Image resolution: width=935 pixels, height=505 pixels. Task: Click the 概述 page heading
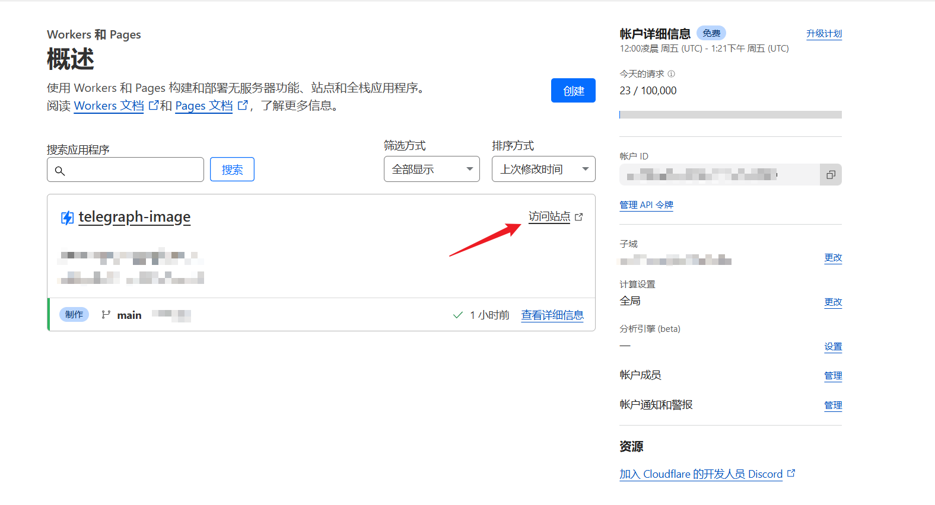71,59
